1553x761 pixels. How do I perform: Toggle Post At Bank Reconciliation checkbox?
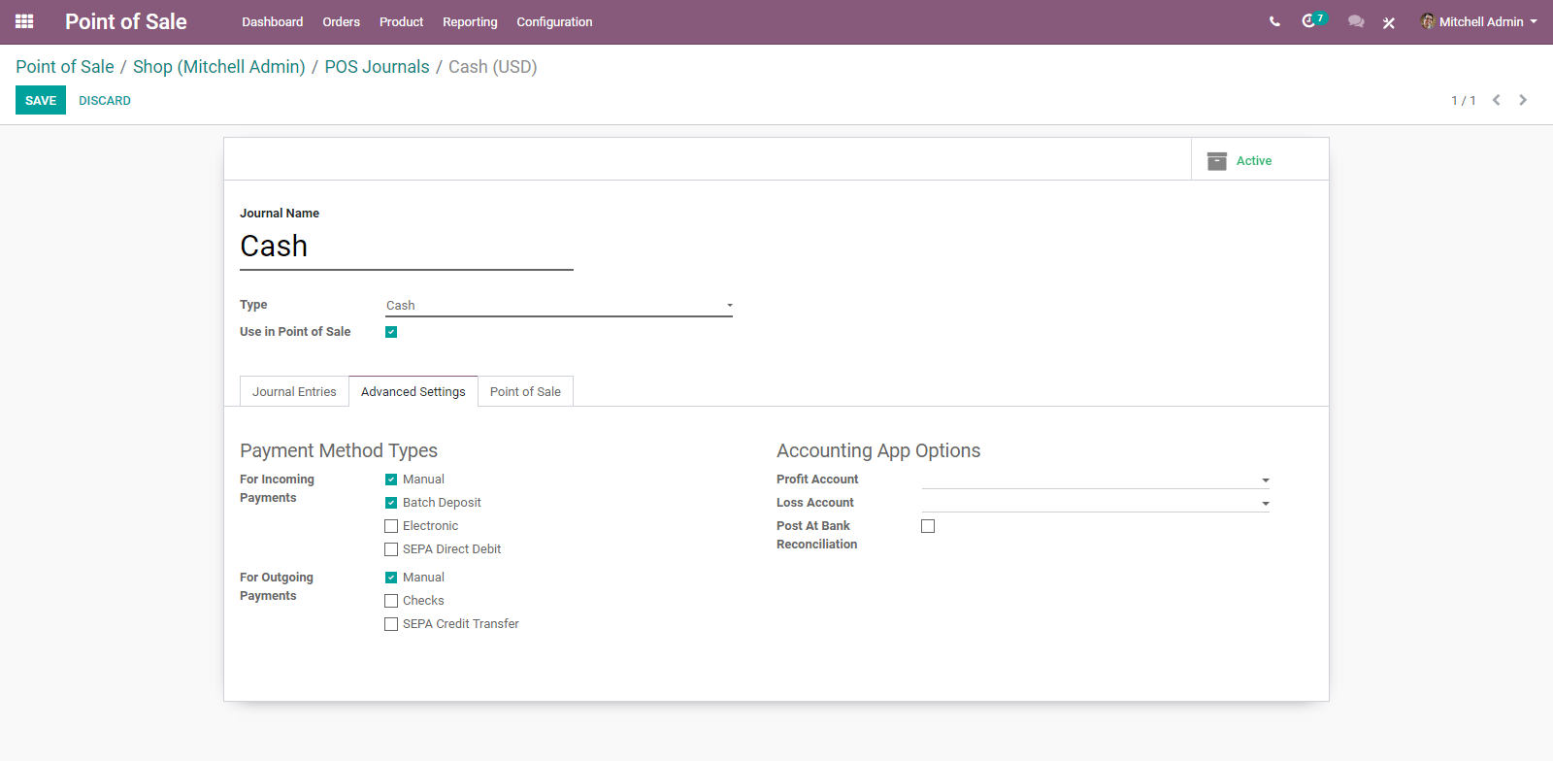pyautogui.click(x=928, y=526)
